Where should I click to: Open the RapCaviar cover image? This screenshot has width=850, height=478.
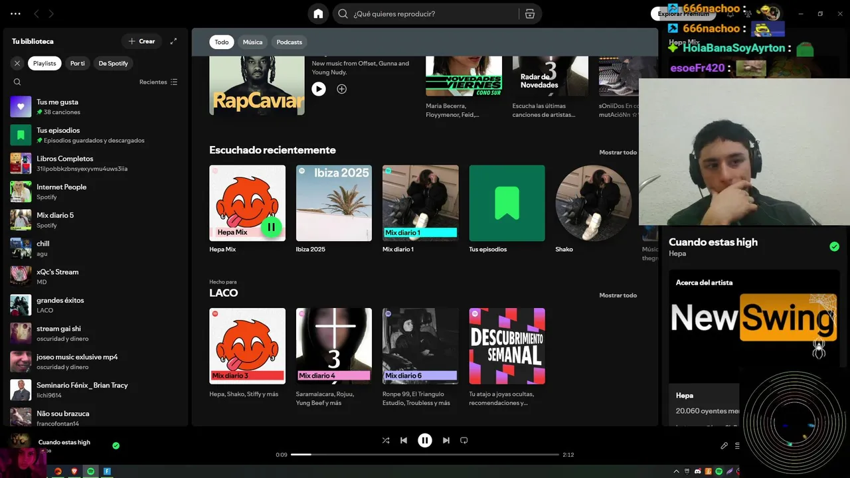tap(257, 86)
